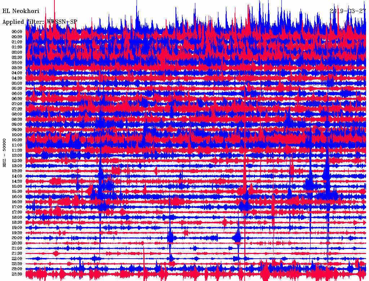
Task: Select the 09:00 time label
Action: [x=17, y=125]
